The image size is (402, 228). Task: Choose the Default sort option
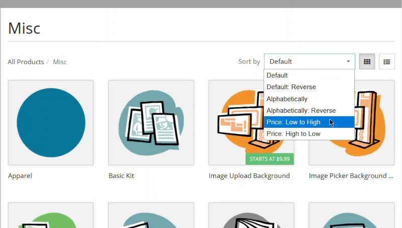[309, 75]
